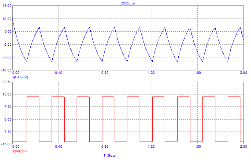The image size is (251, 160).
Task: Click the COOL.cir plot title
Action: pyautogui.click(x=128, y=3)
